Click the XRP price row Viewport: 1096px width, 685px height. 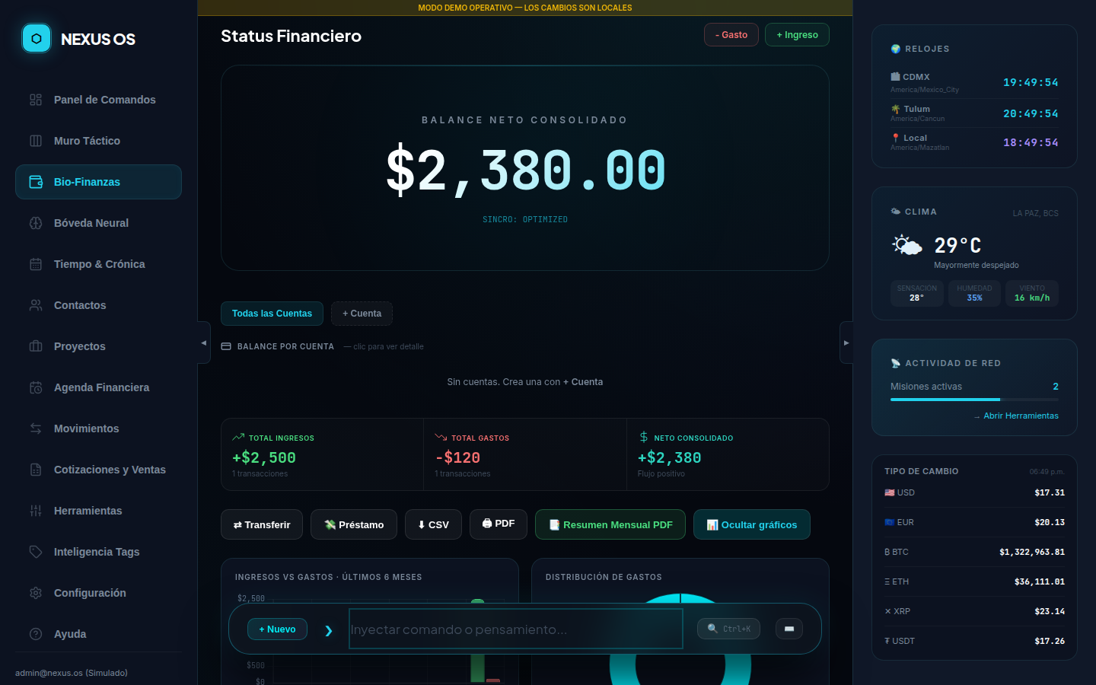point(974,611)
